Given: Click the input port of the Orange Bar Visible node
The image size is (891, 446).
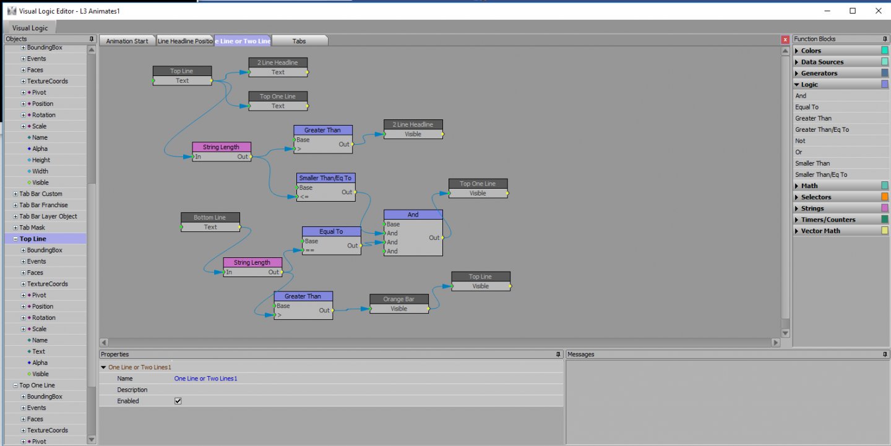Looking at the screenshot, I should [x=370, y=309].
